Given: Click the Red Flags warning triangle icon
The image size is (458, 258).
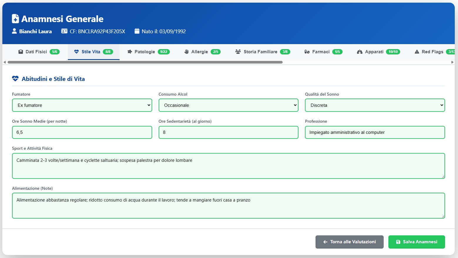Looking at the screenshot, I should pyautogui.click(x=417, y=52).
